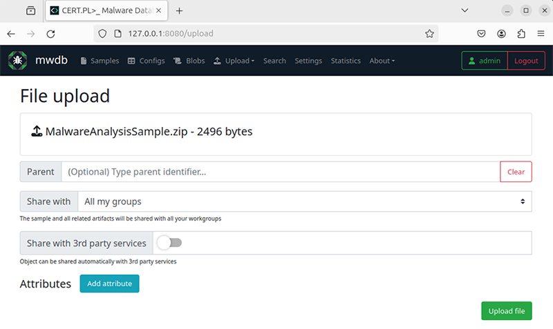Click the green Upload file button
The height and width of the screenshot is (329, 553).
[x=507, y=311]
